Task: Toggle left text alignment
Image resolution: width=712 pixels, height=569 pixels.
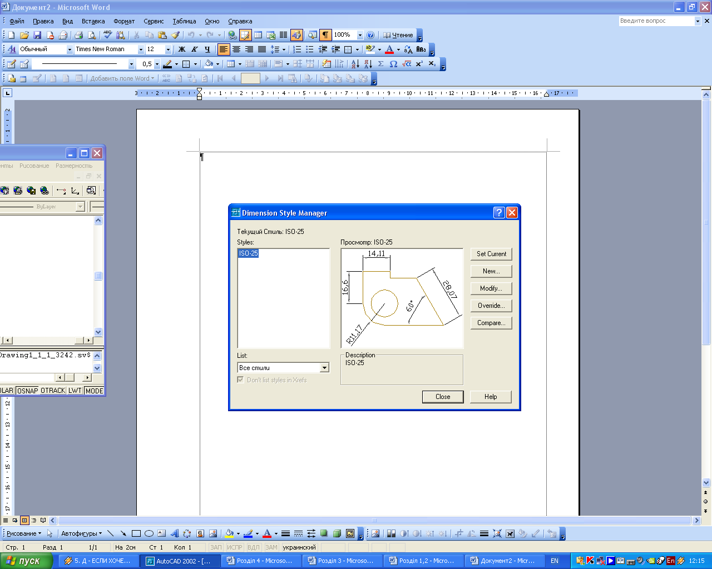Action: pyautogui.click(x=224, y=49)
